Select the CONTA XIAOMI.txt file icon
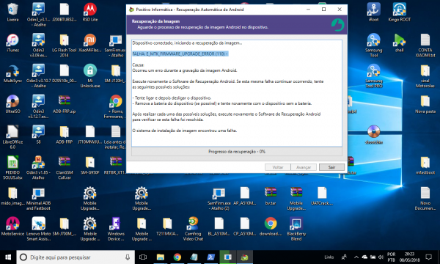Image resolution: width=440 pixels, height=264 pixels. 425,45
